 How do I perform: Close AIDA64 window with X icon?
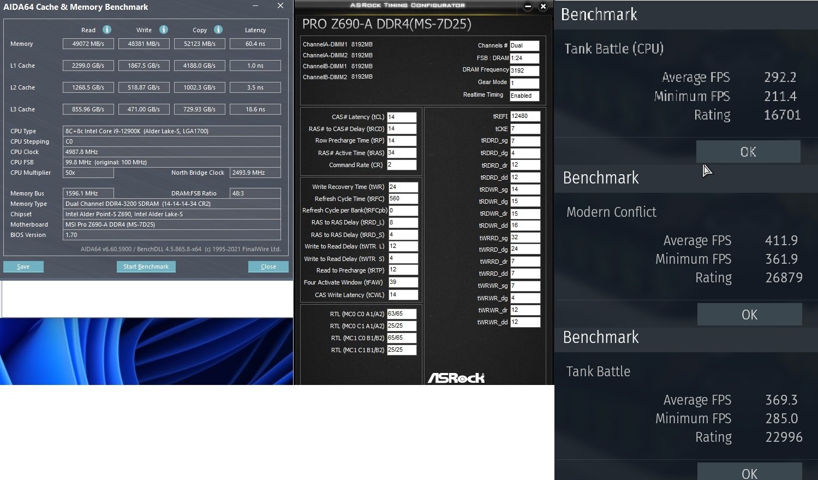[x=280, y=6]
